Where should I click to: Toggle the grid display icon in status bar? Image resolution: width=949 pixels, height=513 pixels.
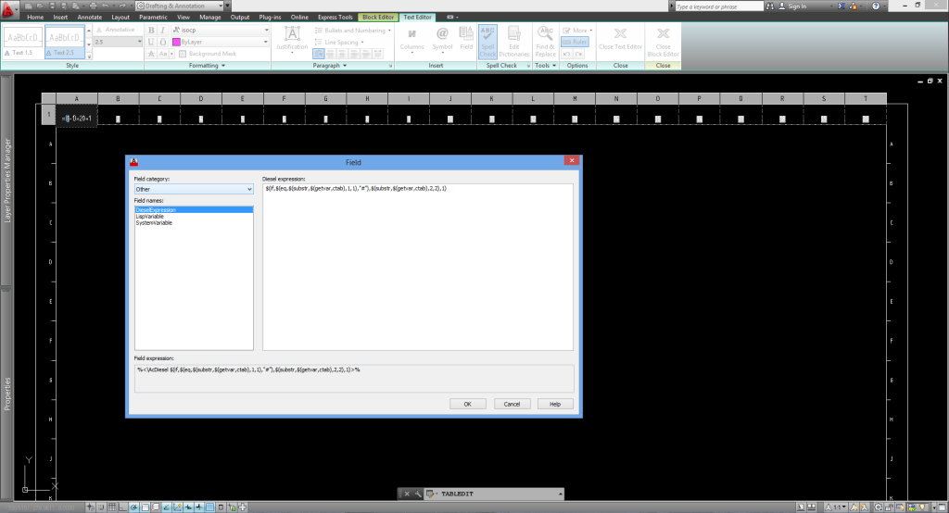[112, 507]
